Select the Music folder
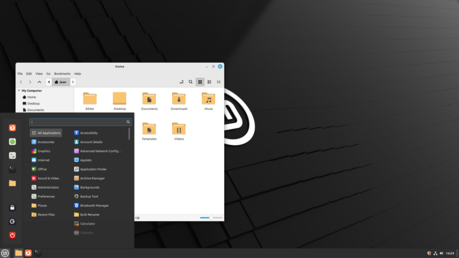This screenshot has height=258, width=459. (209, 102)
